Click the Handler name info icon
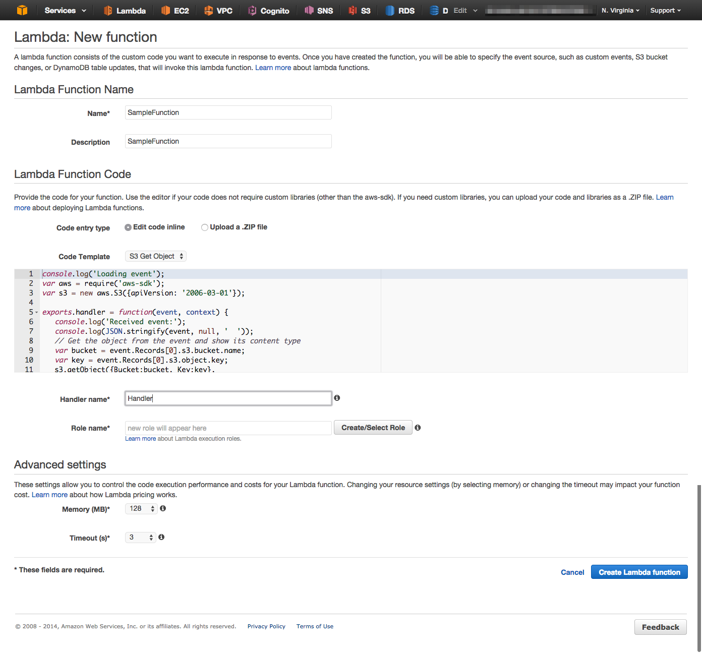Screen dimensions: 702x653 click(x=336, y=398)
